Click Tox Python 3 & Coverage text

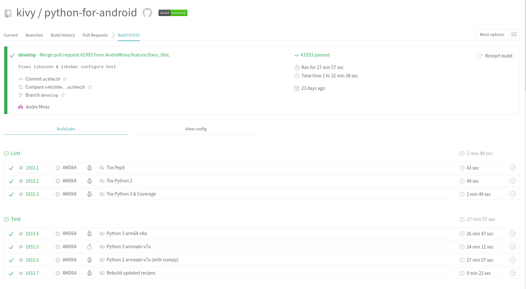pyautogui.click(x=131, y=194)
